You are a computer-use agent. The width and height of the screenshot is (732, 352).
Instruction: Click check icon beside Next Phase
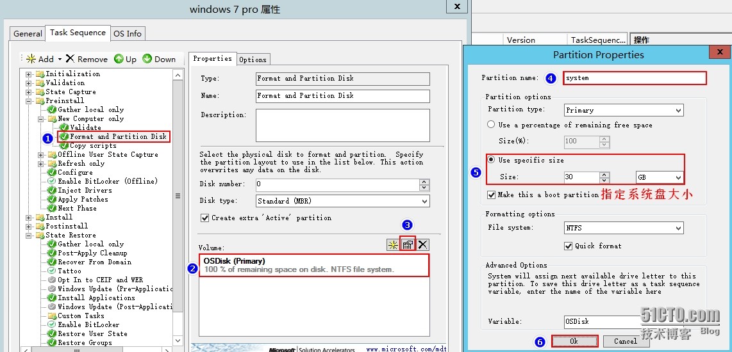(x=52, y=208)
